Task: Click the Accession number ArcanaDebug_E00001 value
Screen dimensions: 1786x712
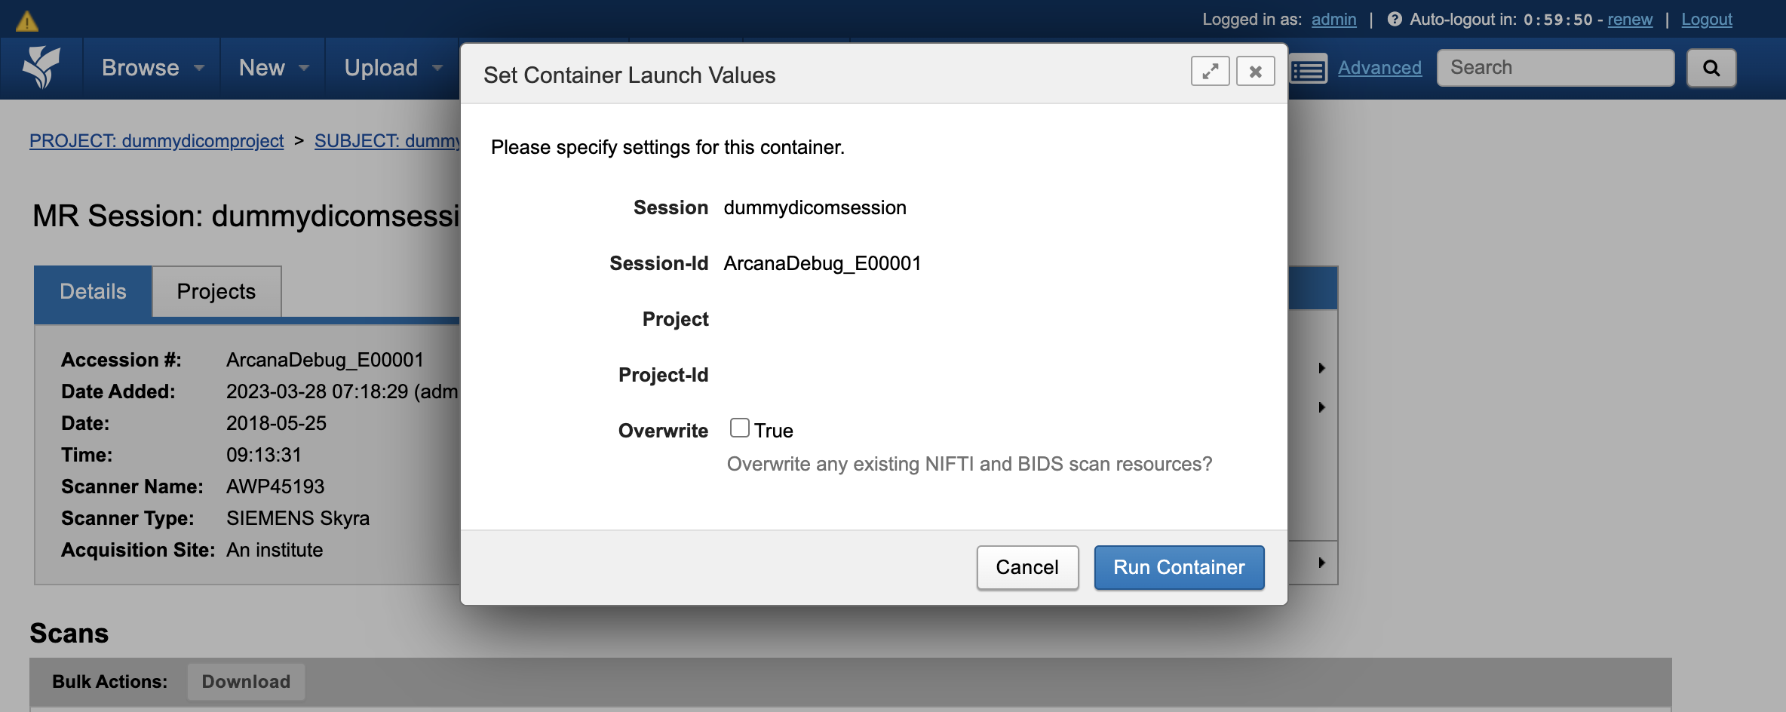Action: point(325,360)
